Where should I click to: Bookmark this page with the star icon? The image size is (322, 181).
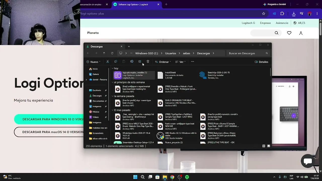pos(264,14)
